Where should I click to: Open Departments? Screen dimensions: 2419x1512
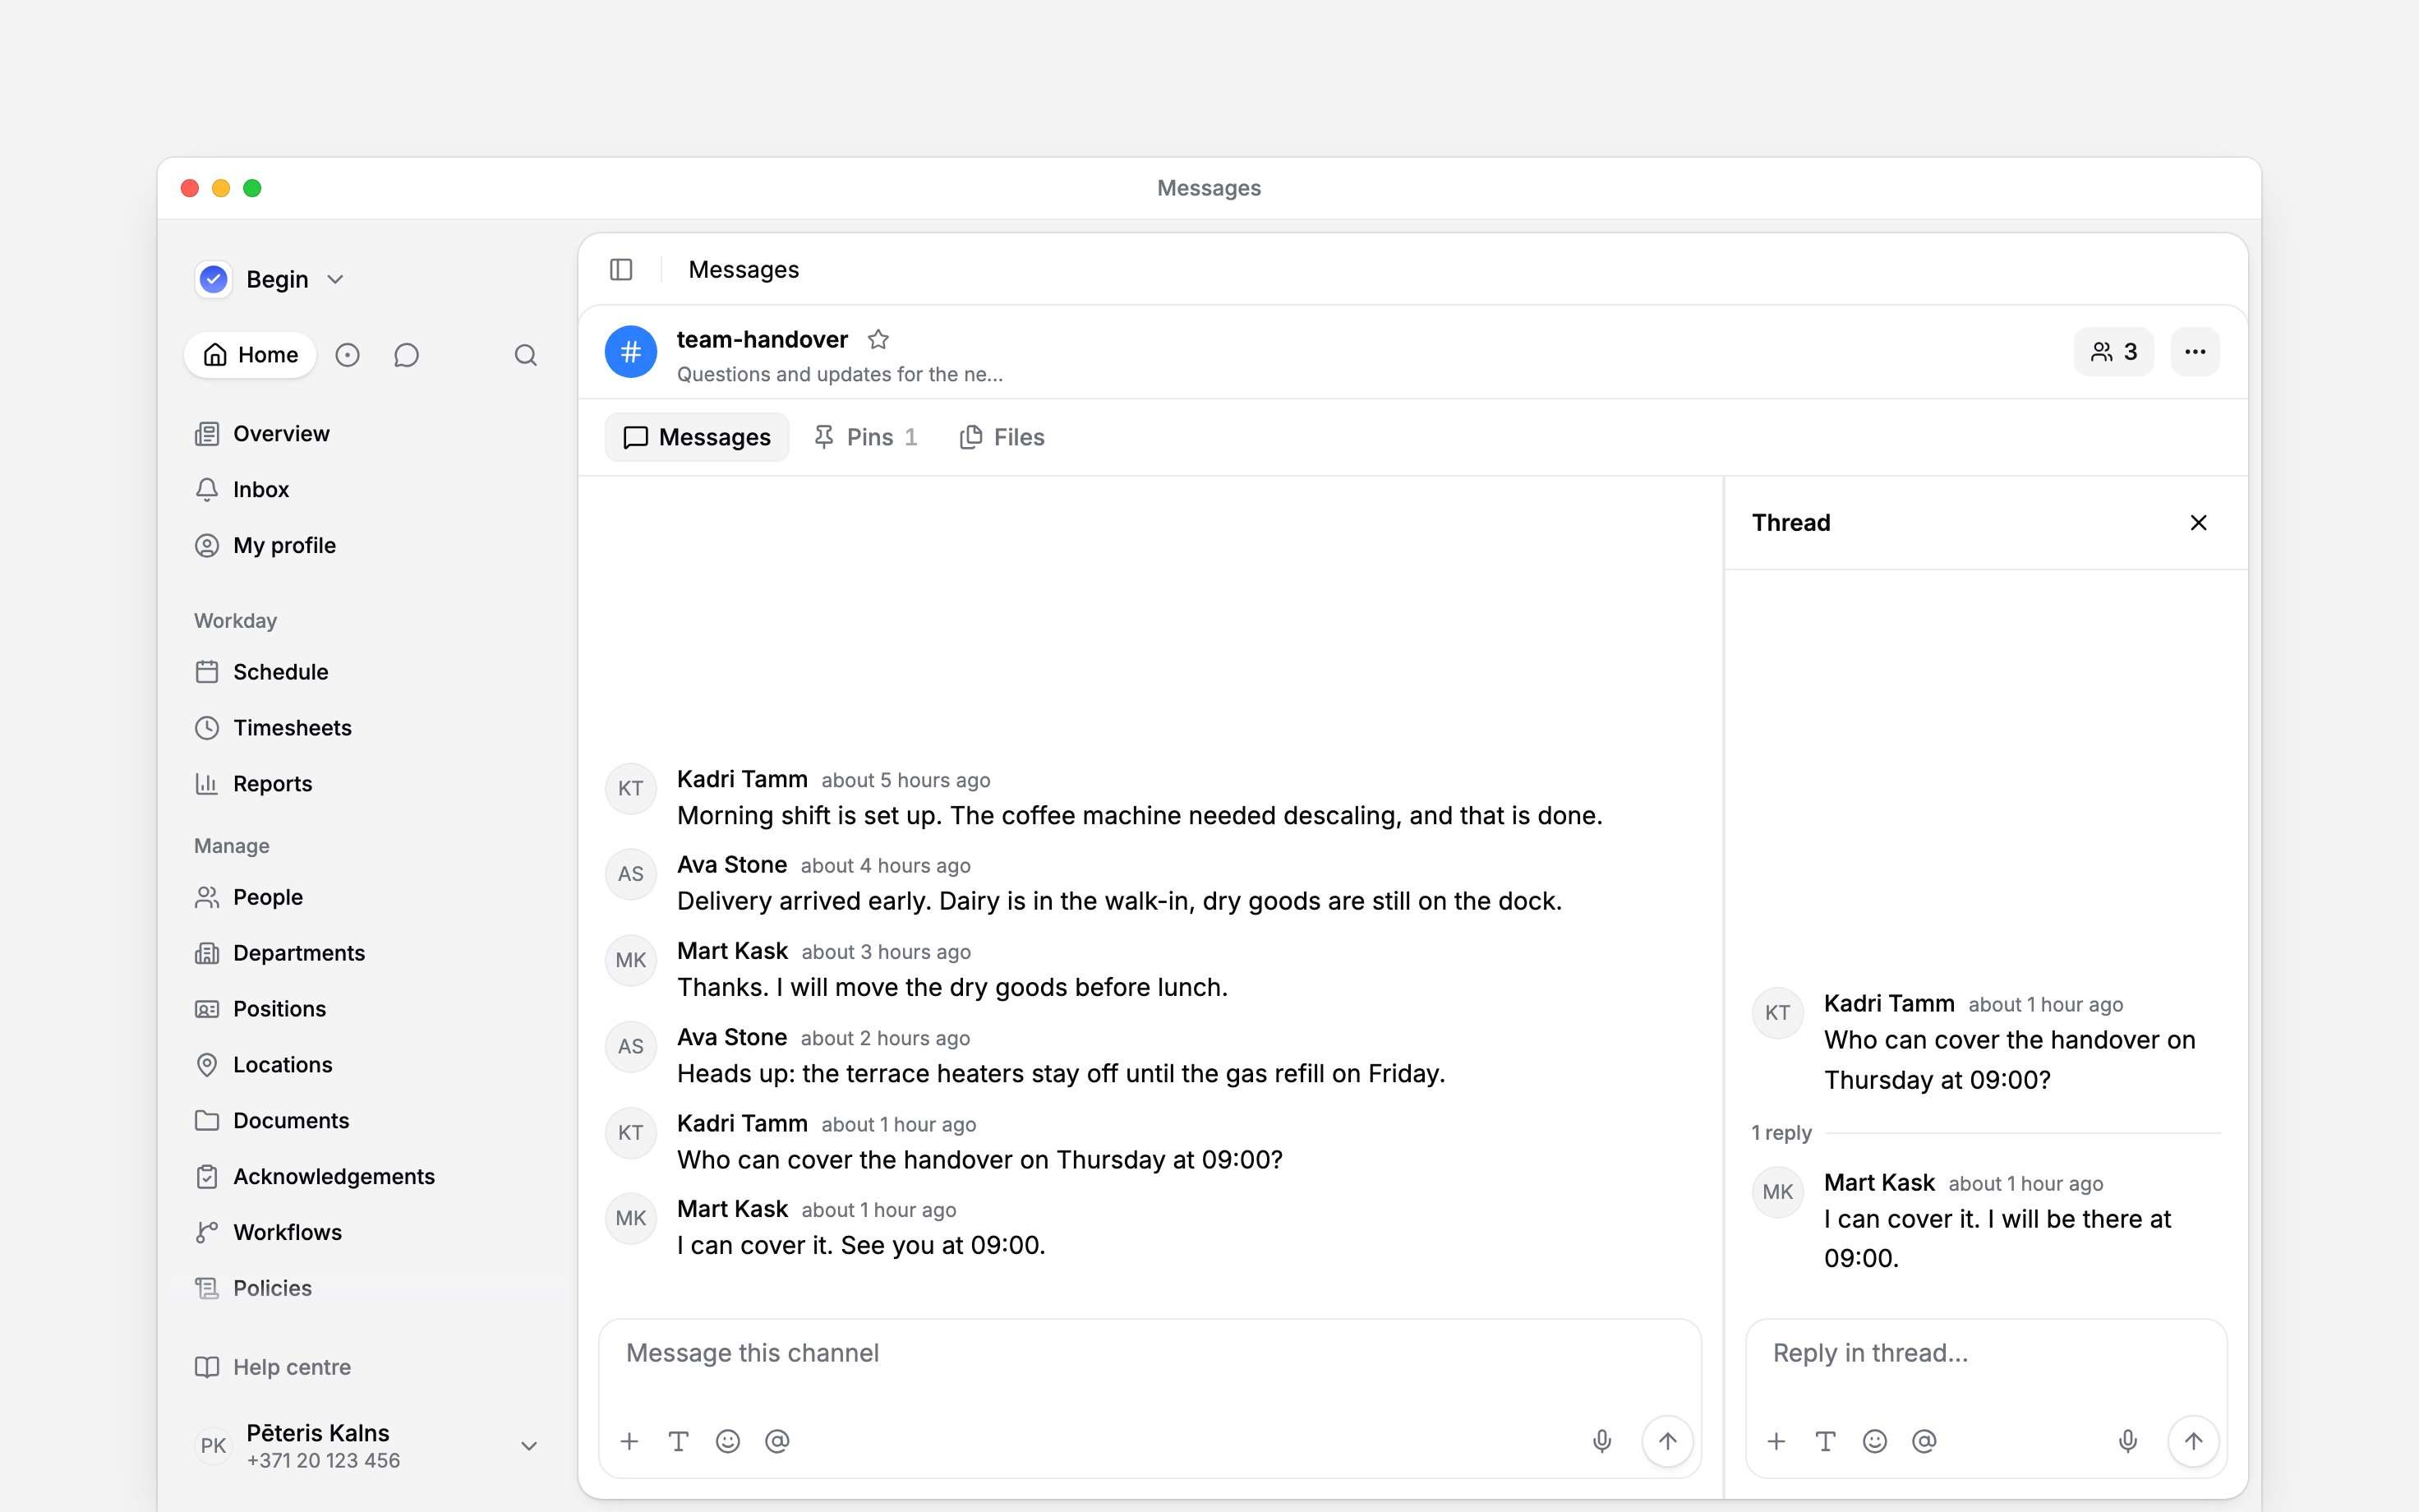point(366,953)
